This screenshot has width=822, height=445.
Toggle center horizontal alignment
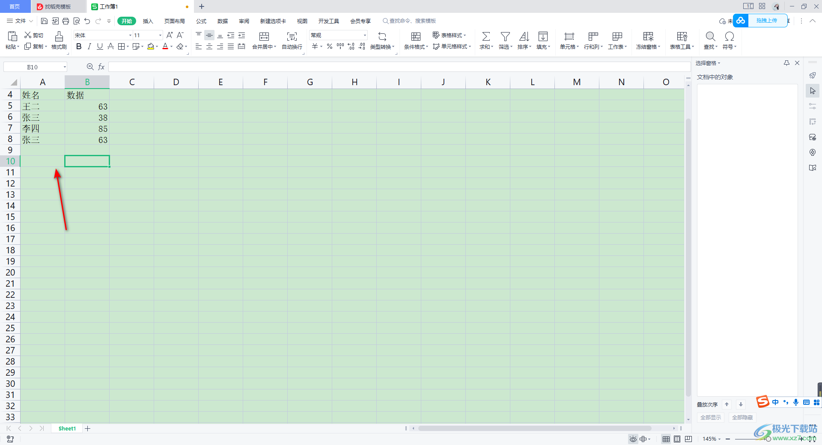(x=209, y=47)
